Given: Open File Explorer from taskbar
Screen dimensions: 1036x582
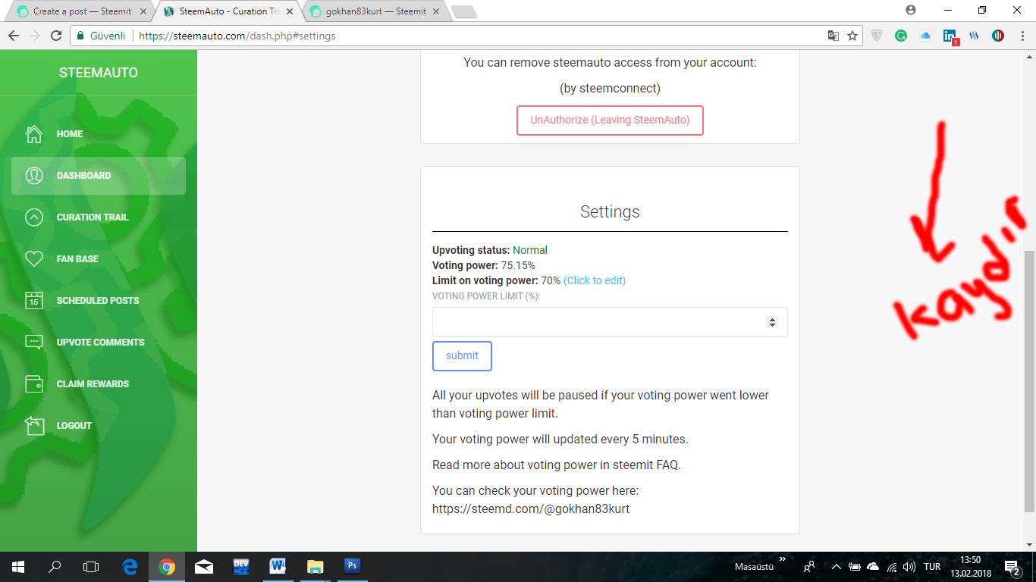Looking at the screenshot, I should [315, 566].
